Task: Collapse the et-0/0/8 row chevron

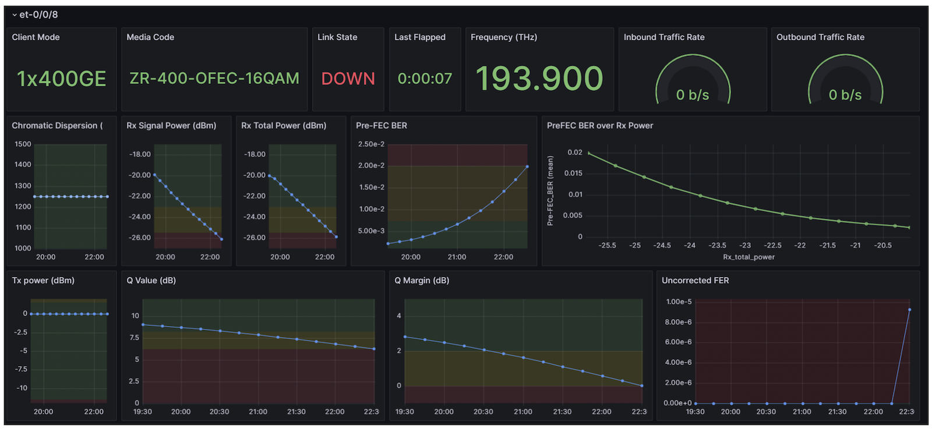Action: [15, 15]
